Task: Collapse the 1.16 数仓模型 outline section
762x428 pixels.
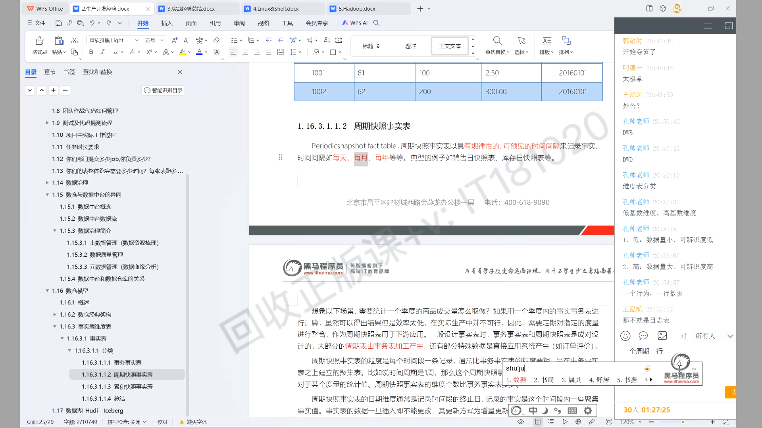Action: point(47,290)
